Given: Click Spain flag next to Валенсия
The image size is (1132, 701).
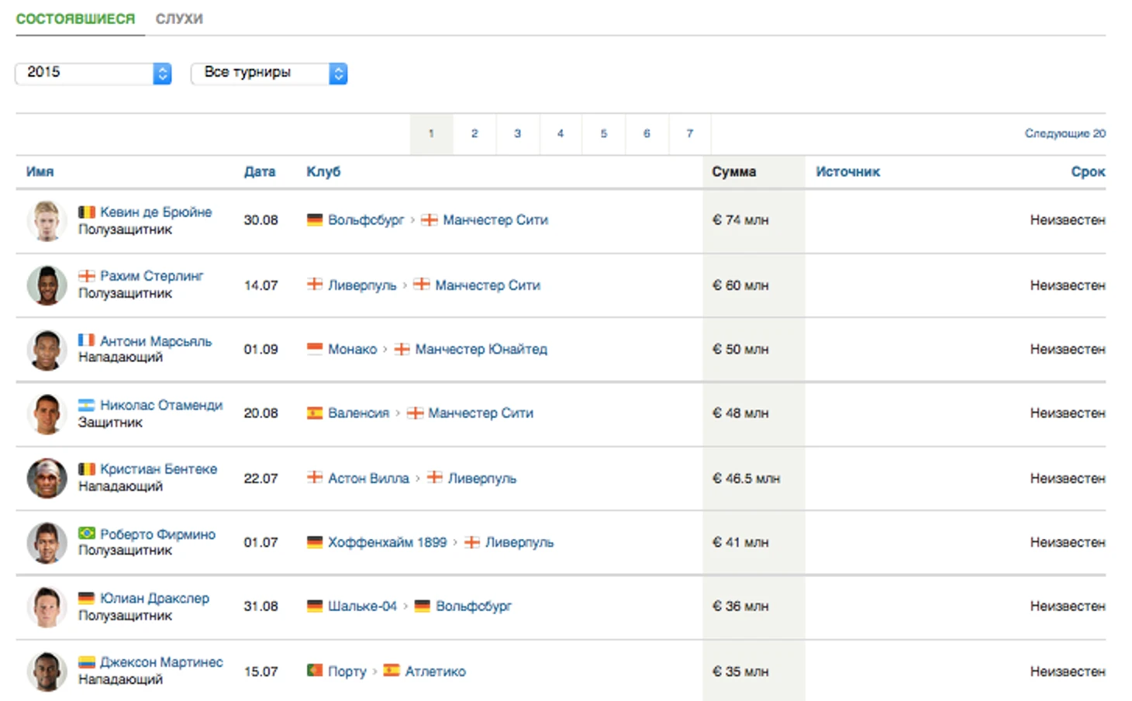Looking at the screenshot, I should pyautogui.click(x=315, y=413).
